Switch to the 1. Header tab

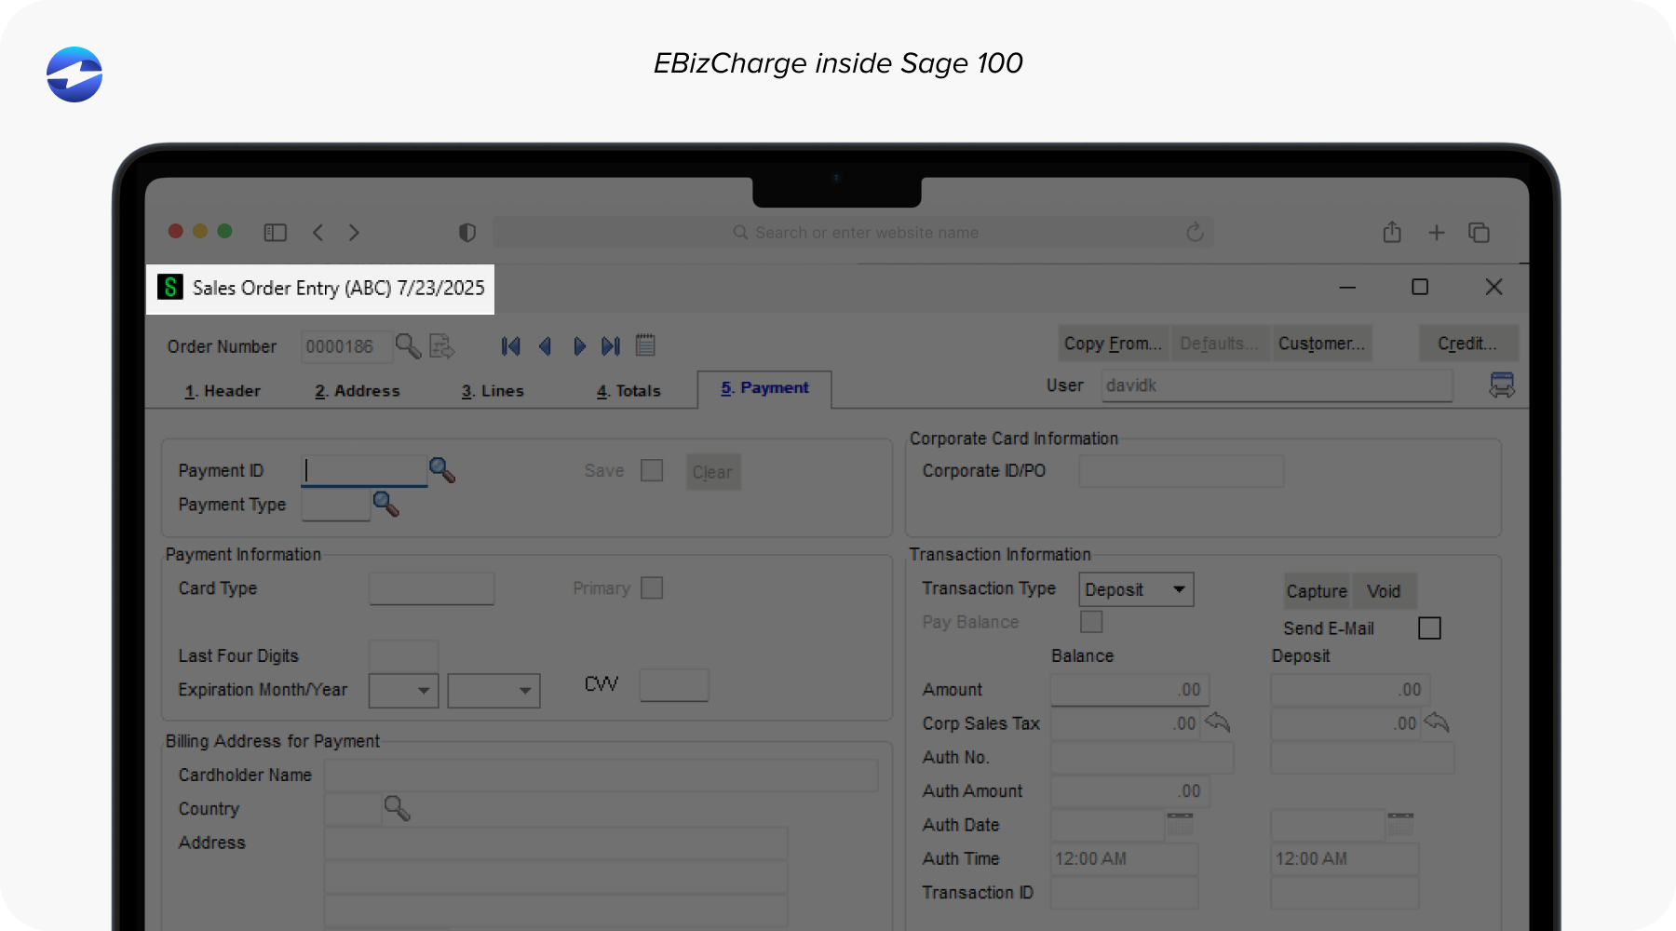pos(222,390)
